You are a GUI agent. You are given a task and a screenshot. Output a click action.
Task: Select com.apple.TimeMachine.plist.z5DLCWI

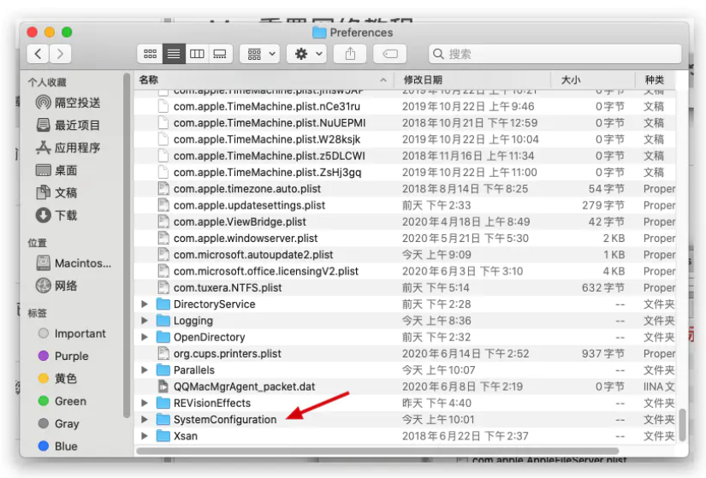pos(405,156)
